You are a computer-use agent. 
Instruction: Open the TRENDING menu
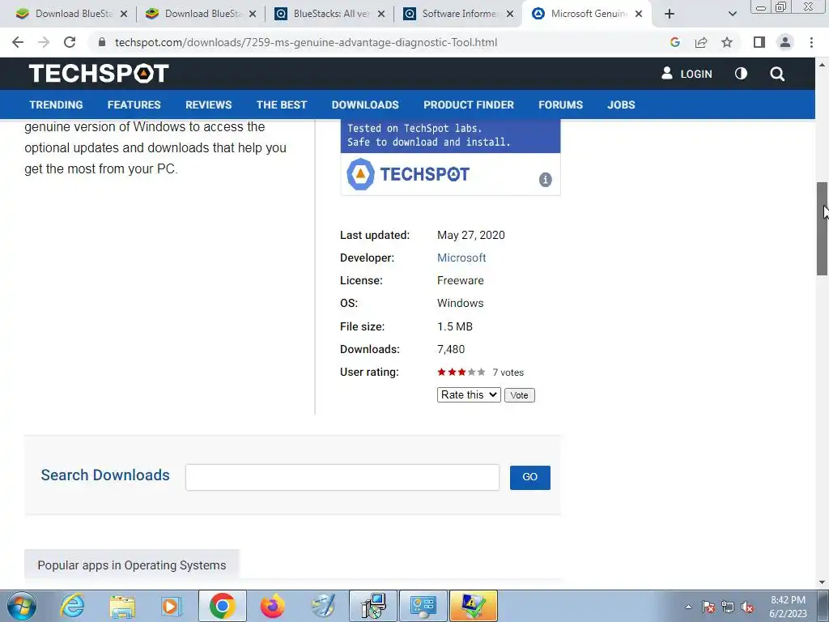click(x=56, y=104)
